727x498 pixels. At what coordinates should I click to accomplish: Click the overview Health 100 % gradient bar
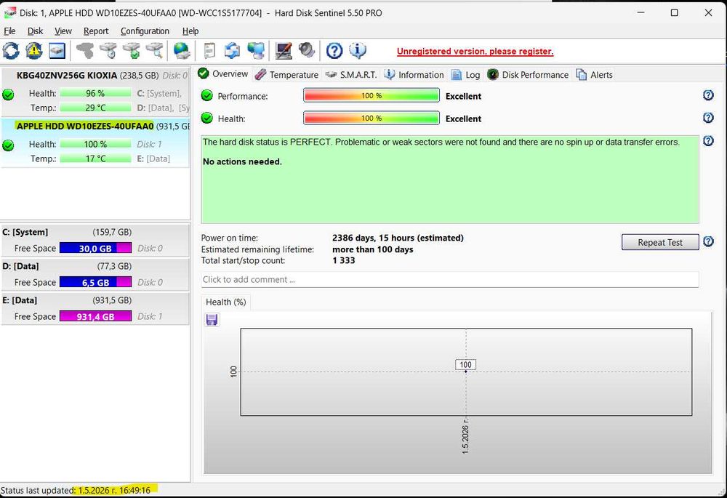click(371, 119)
